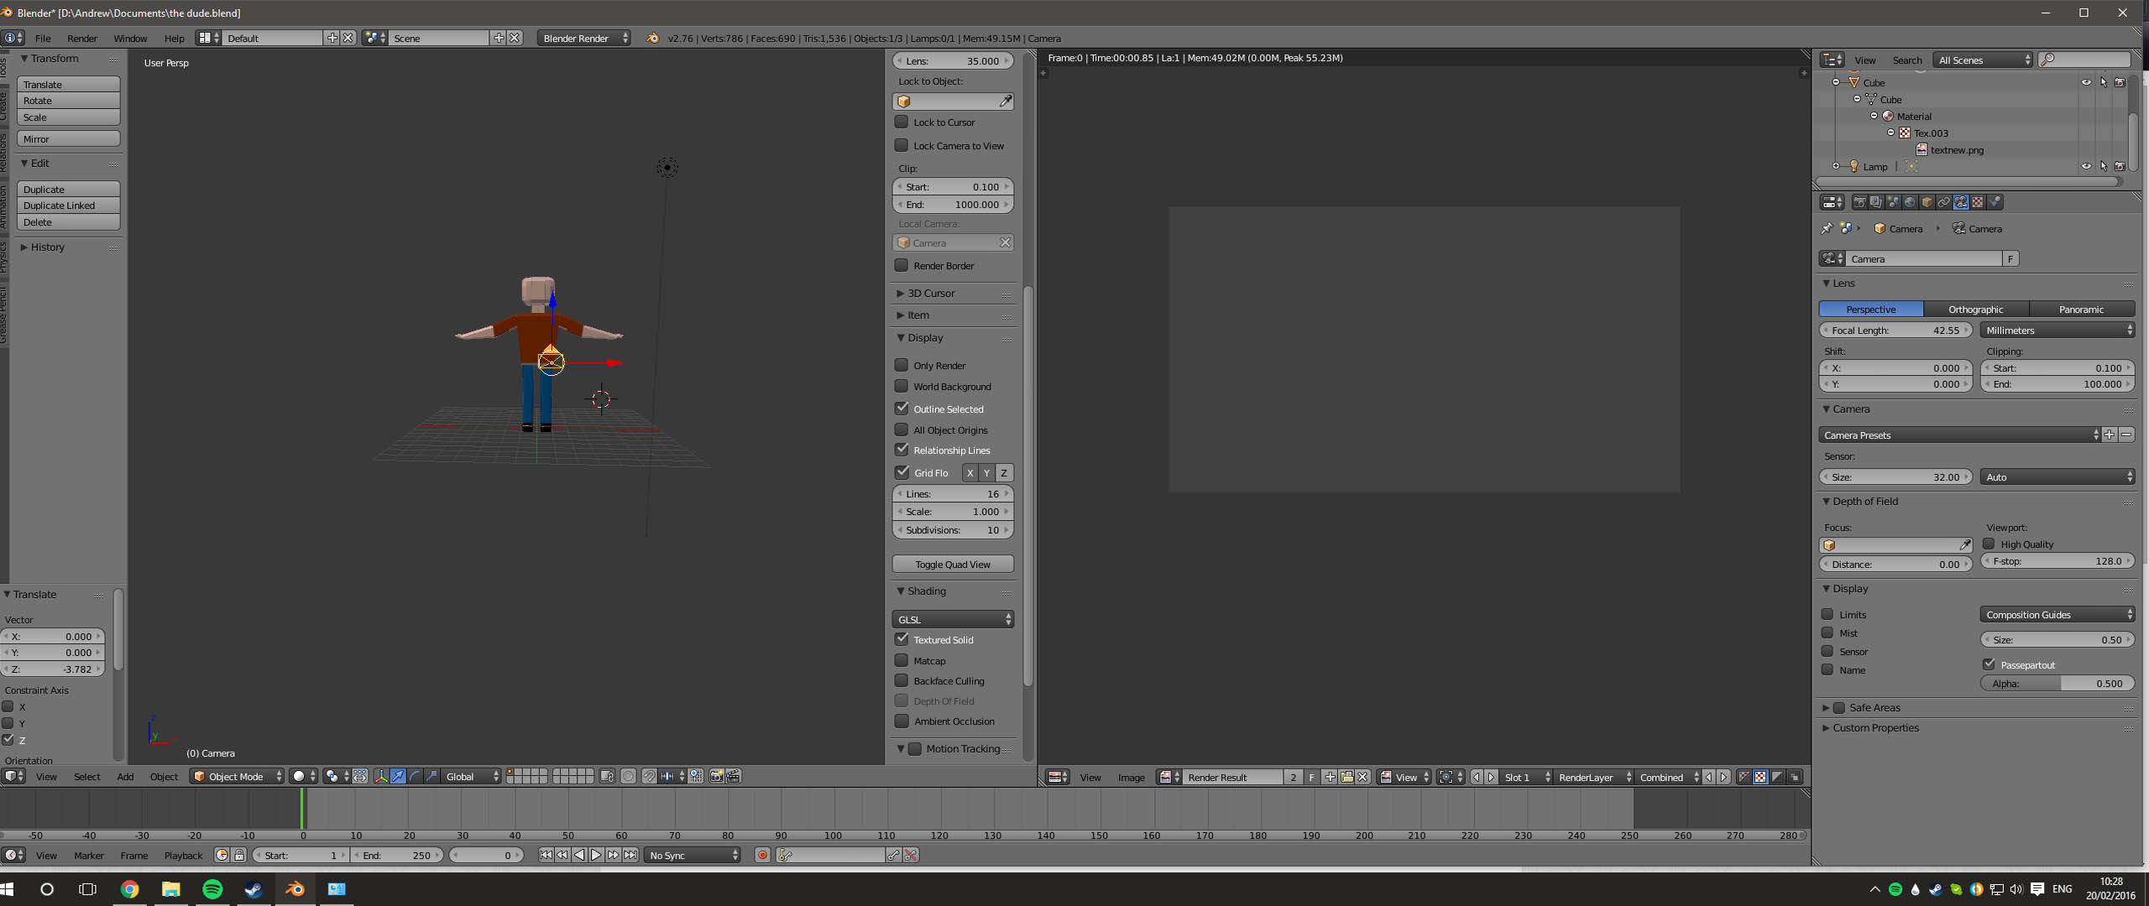Open the Global orientation dropdown

(471, 776)
